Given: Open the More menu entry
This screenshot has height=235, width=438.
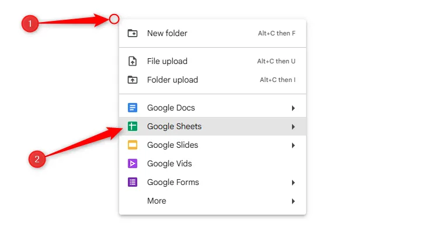Looking at the screenshot, I should point(157,201).
